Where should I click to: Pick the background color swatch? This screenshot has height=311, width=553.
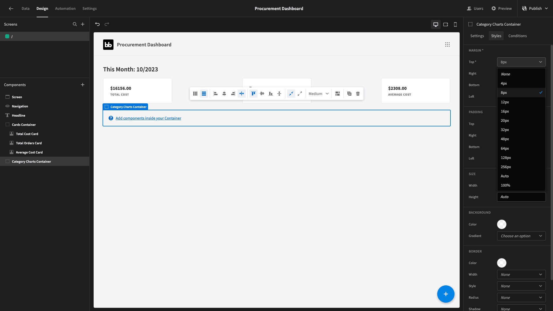502,224
